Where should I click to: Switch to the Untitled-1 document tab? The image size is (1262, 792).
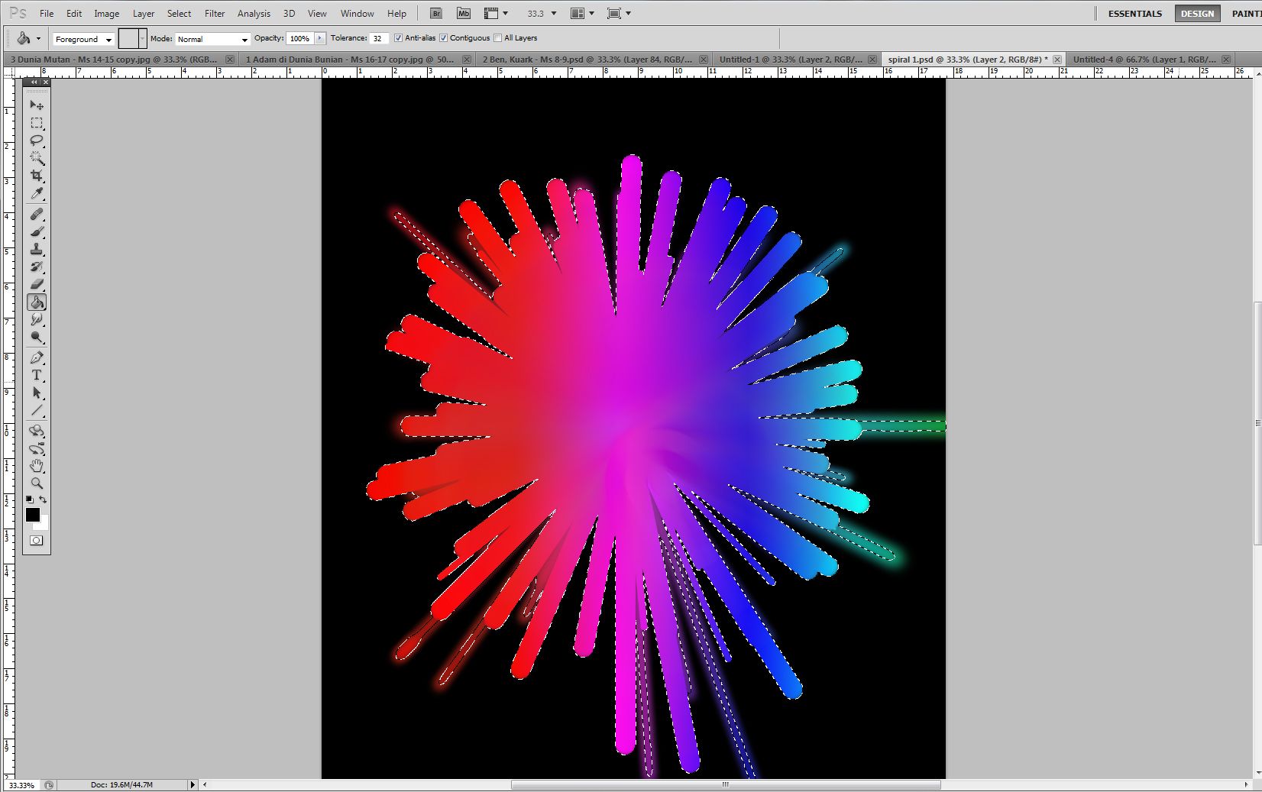click(796, 59)
